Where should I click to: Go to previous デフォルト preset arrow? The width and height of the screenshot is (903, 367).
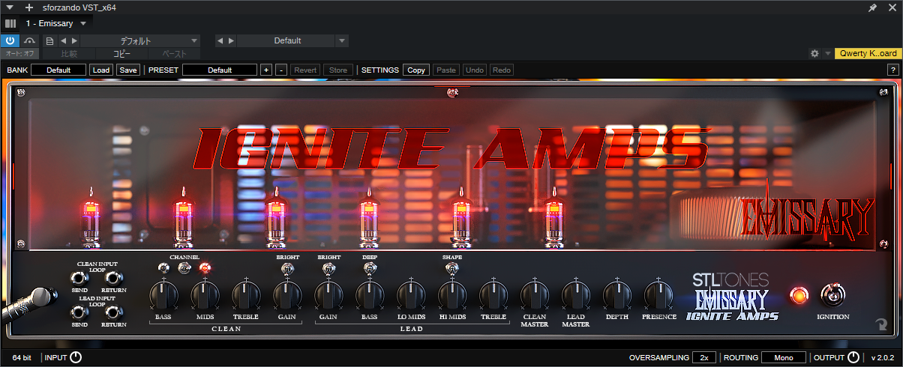[64, 40]
